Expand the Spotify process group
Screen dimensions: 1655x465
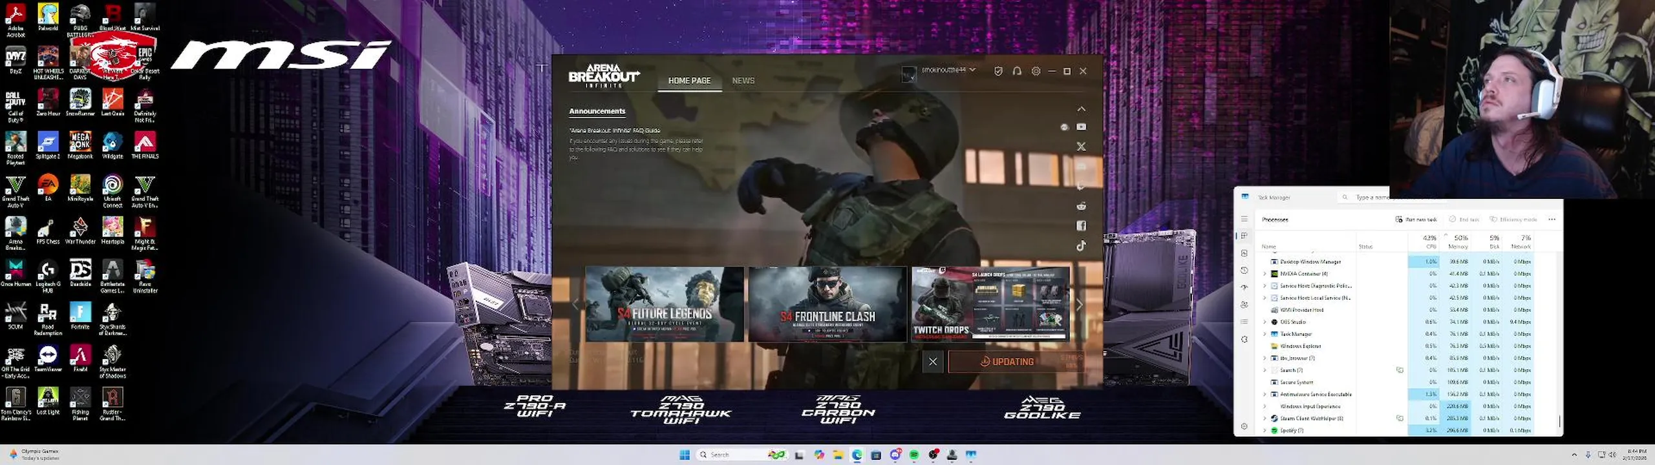1265,430
